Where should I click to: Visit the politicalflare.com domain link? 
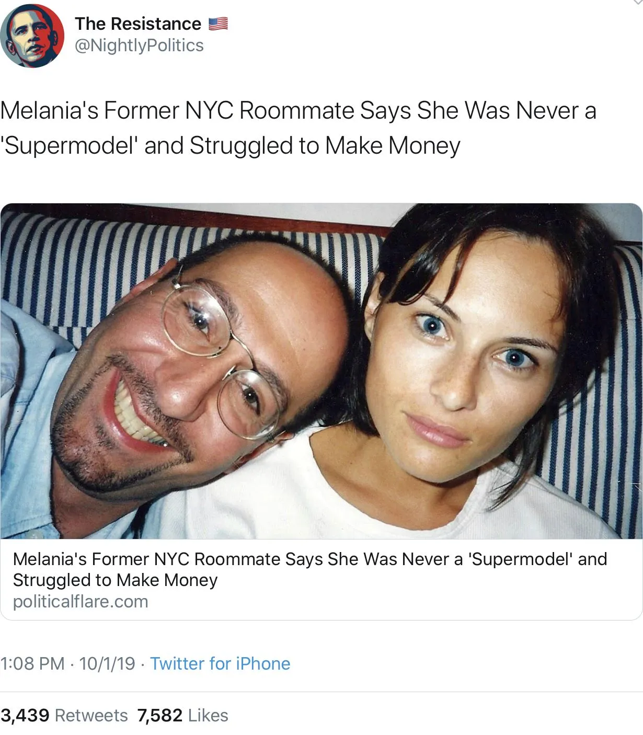point(81,602)
